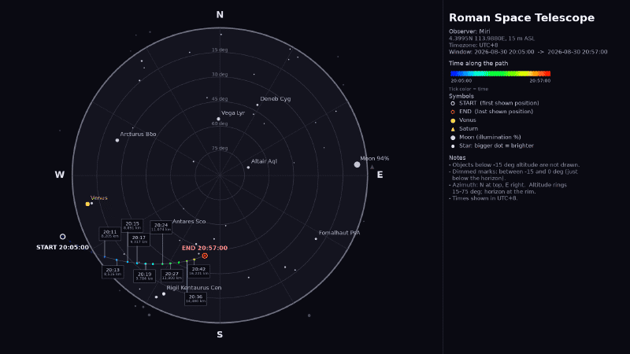Screen dimensions: 630x354
Task: Click the W compass label
Action: (60, 175)
